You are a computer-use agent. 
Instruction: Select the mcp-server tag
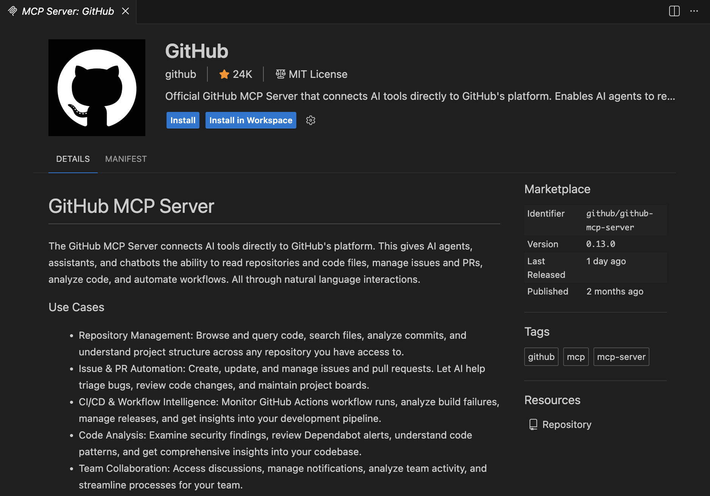(x=621, y=356)
